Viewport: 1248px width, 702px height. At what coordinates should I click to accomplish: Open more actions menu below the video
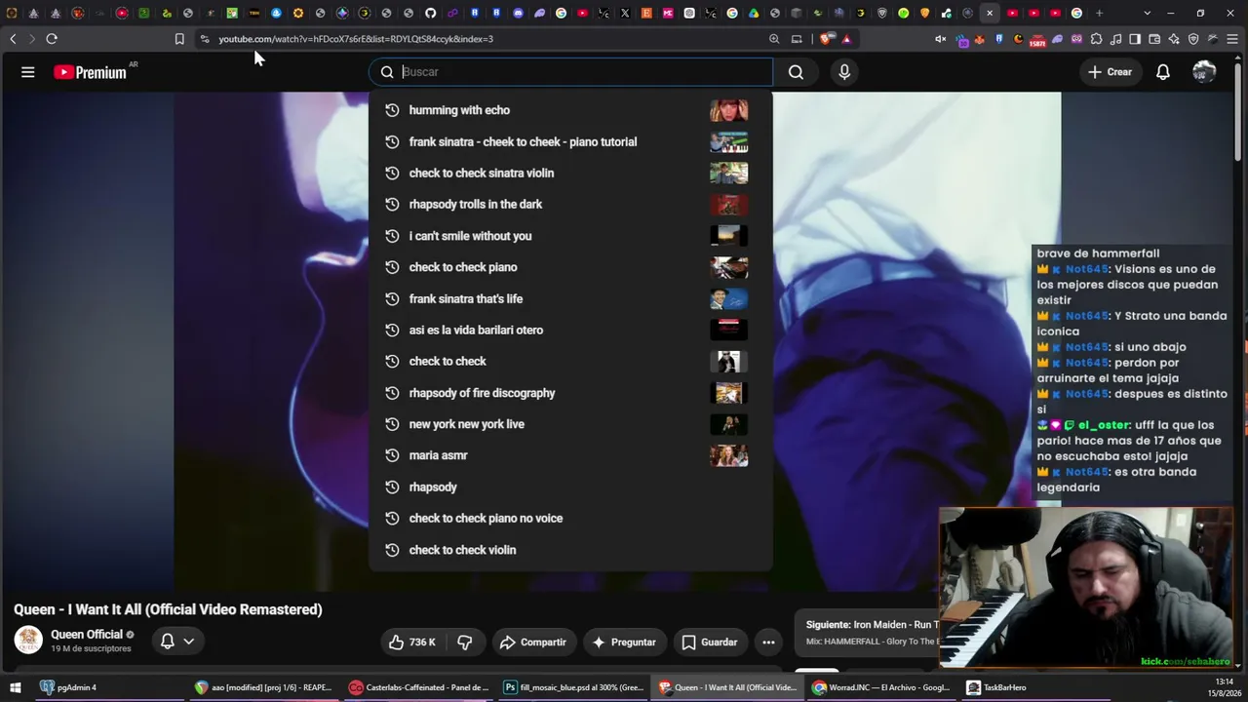768,642
